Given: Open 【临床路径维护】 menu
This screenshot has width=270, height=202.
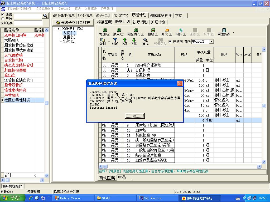Looking at the screenshot, I should (19, 9).
